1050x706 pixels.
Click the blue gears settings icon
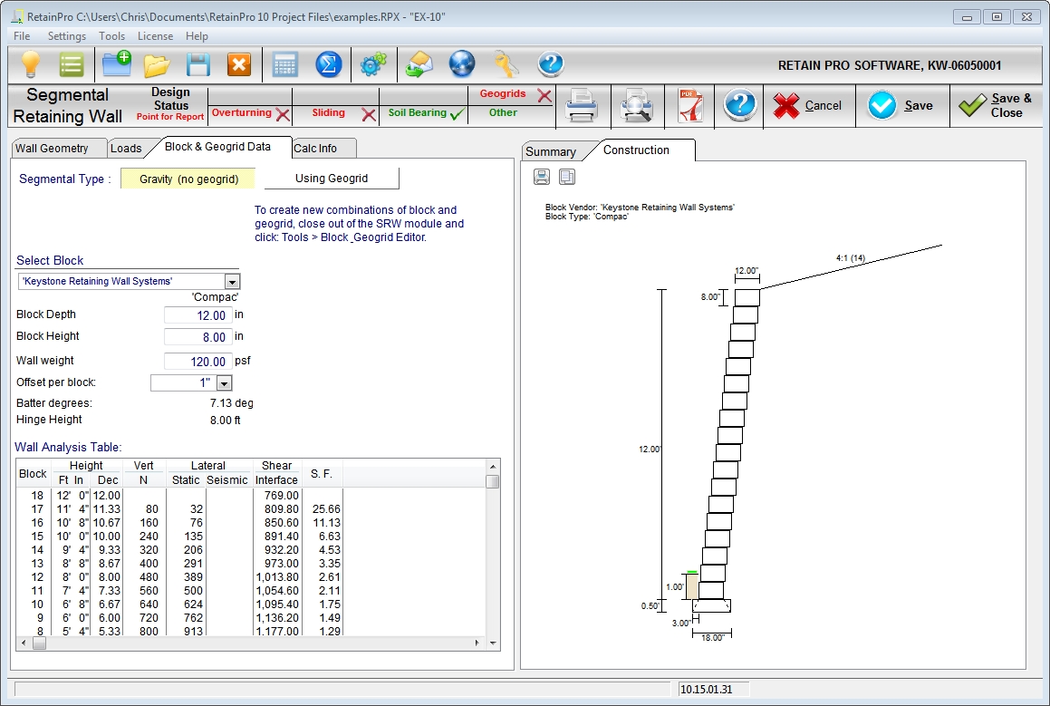372,64
